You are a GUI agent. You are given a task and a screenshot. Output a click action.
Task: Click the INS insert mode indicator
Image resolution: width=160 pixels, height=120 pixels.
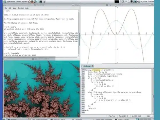[x=149, y=116]
